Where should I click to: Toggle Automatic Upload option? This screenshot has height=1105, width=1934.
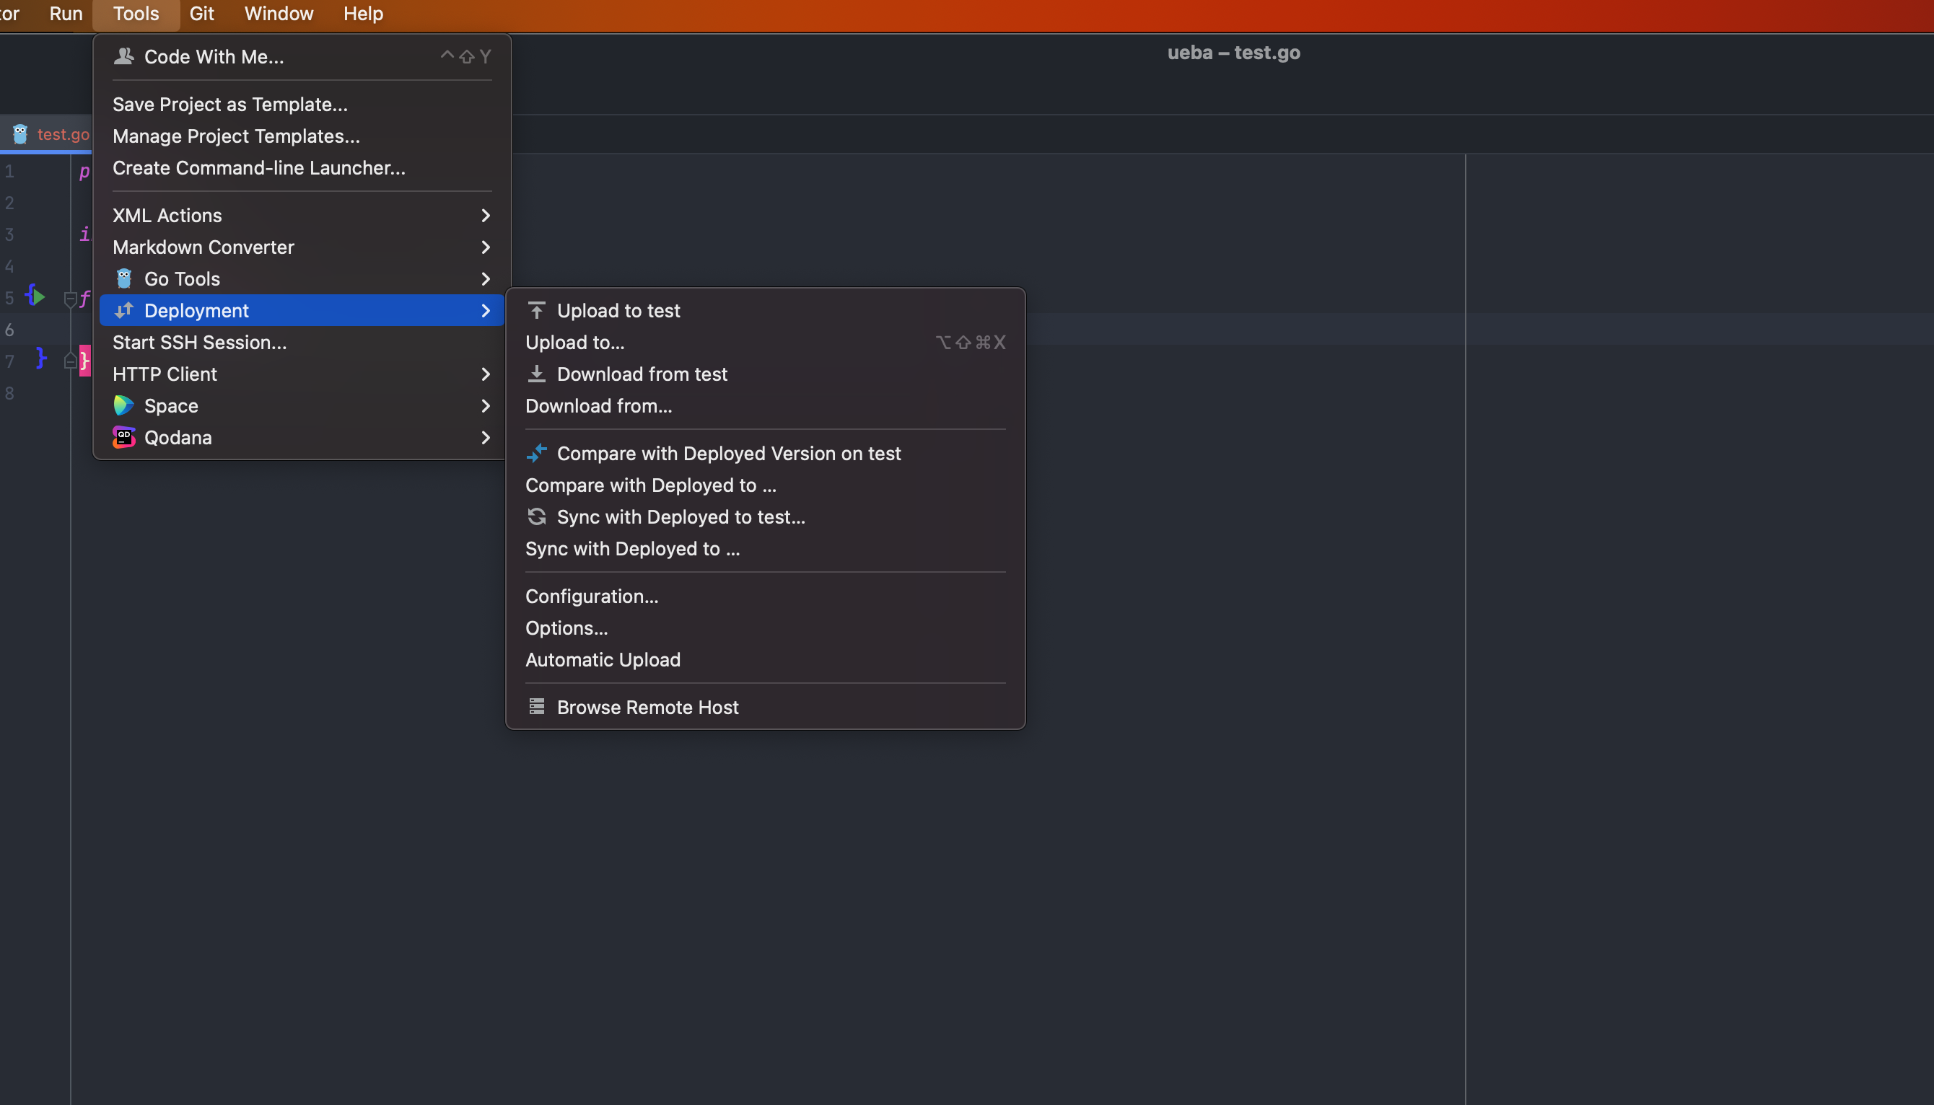602,659
